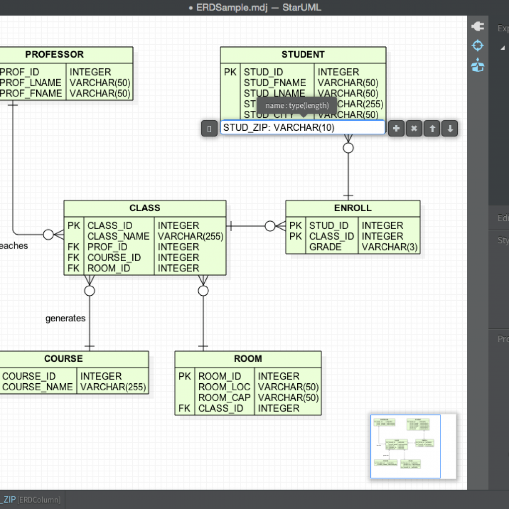Expand the disclosure triangle in the Explorer panel

click(x=503, y=46)
